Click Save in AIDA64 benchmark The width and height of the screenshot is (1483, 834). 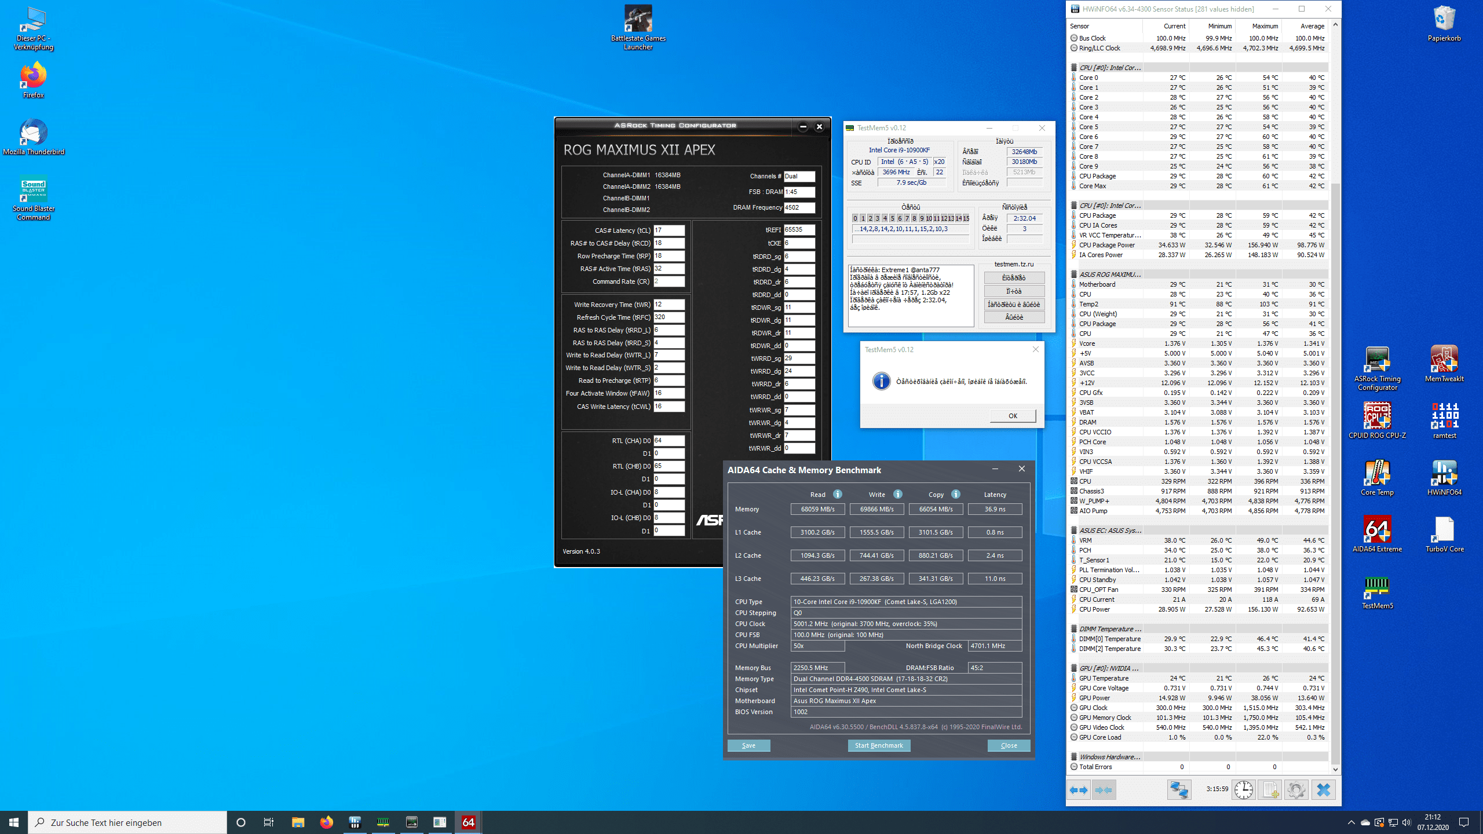click(748, 745)
